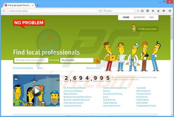Open 'Transportation & Travel' category
The height and width of the screenshot is (117, 174).
click(146, 106)
